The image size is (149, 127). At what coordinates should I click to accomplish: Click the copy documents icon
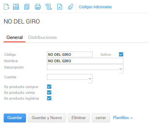(27, 7)
